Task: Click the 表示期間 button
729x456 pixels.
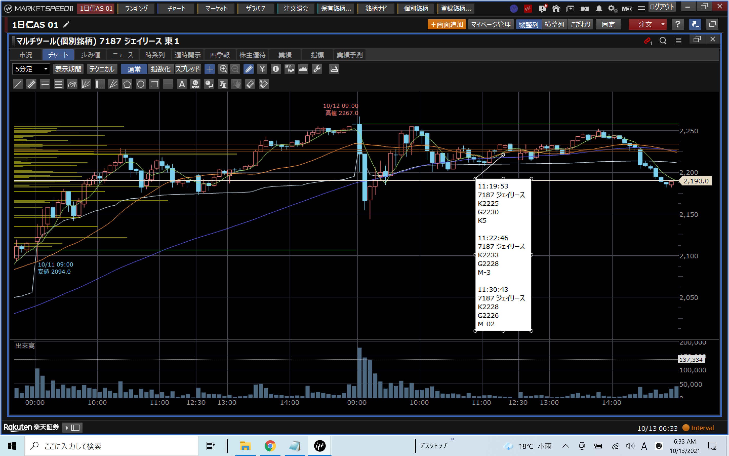Action: (68, 69)
